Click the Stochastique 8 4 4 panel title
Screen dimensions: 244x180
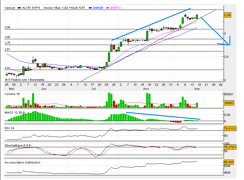(x=17, y=145)
